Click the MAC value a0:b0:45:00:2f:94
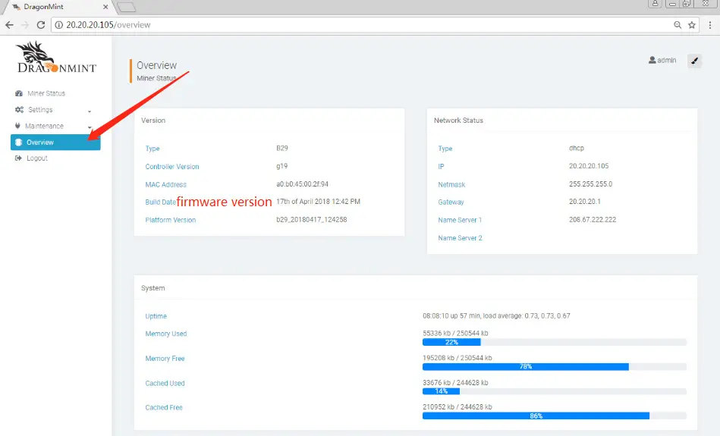 pos(302,184)
